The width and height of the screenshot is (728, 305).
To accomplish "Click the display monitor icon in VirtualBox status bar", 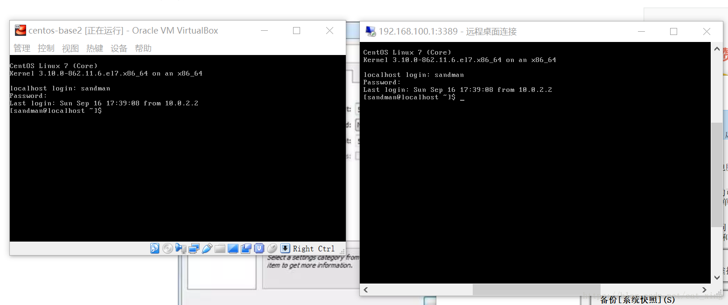I will [x=233, y=249].
